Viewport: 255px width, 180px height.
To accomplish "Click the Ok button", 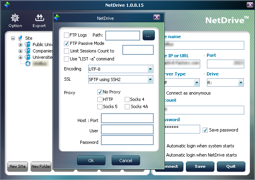I will click(x=91, y=161).
